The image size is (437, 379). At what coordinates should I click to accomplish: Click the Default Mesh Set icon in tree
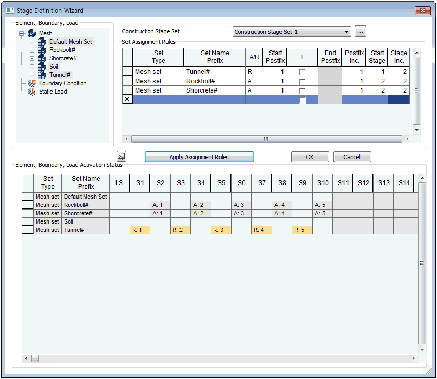coord(42,42)
